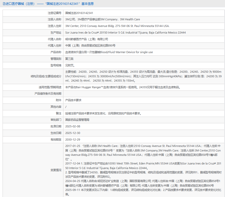
Task: Select the 2017-12-04 production address change entry
Action: click(143, 166)
